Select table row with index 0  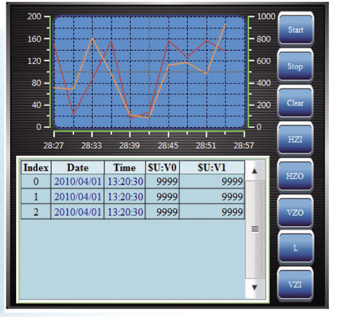(133, 181)
